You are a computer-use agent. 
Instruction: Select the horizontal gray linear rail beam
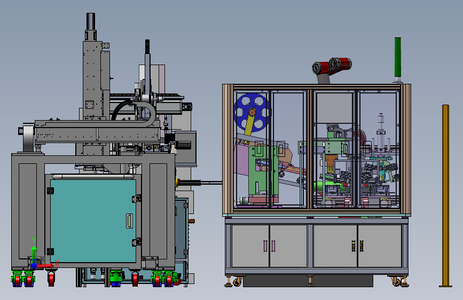pos(97,131)
